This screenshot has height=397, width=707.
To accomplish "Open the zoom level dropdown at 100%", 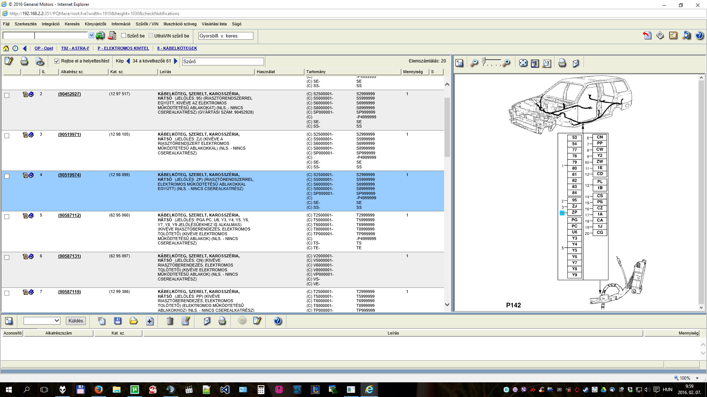I will (697, 378).
